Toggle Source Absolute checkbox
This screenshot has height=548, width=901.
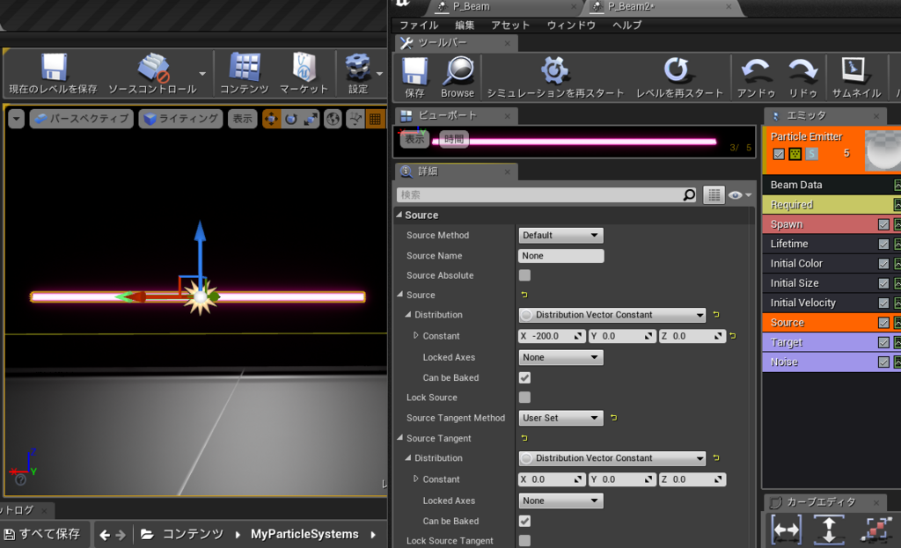coord(524,275)
